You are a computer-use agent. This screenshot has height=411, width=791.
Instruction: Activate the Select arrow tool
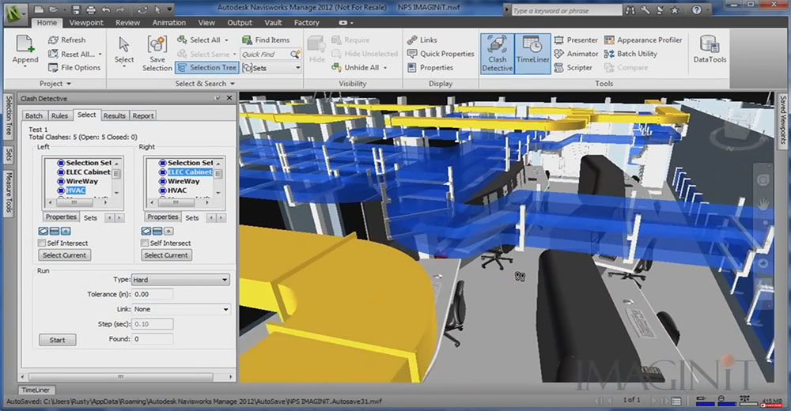[x=123, y=44]
